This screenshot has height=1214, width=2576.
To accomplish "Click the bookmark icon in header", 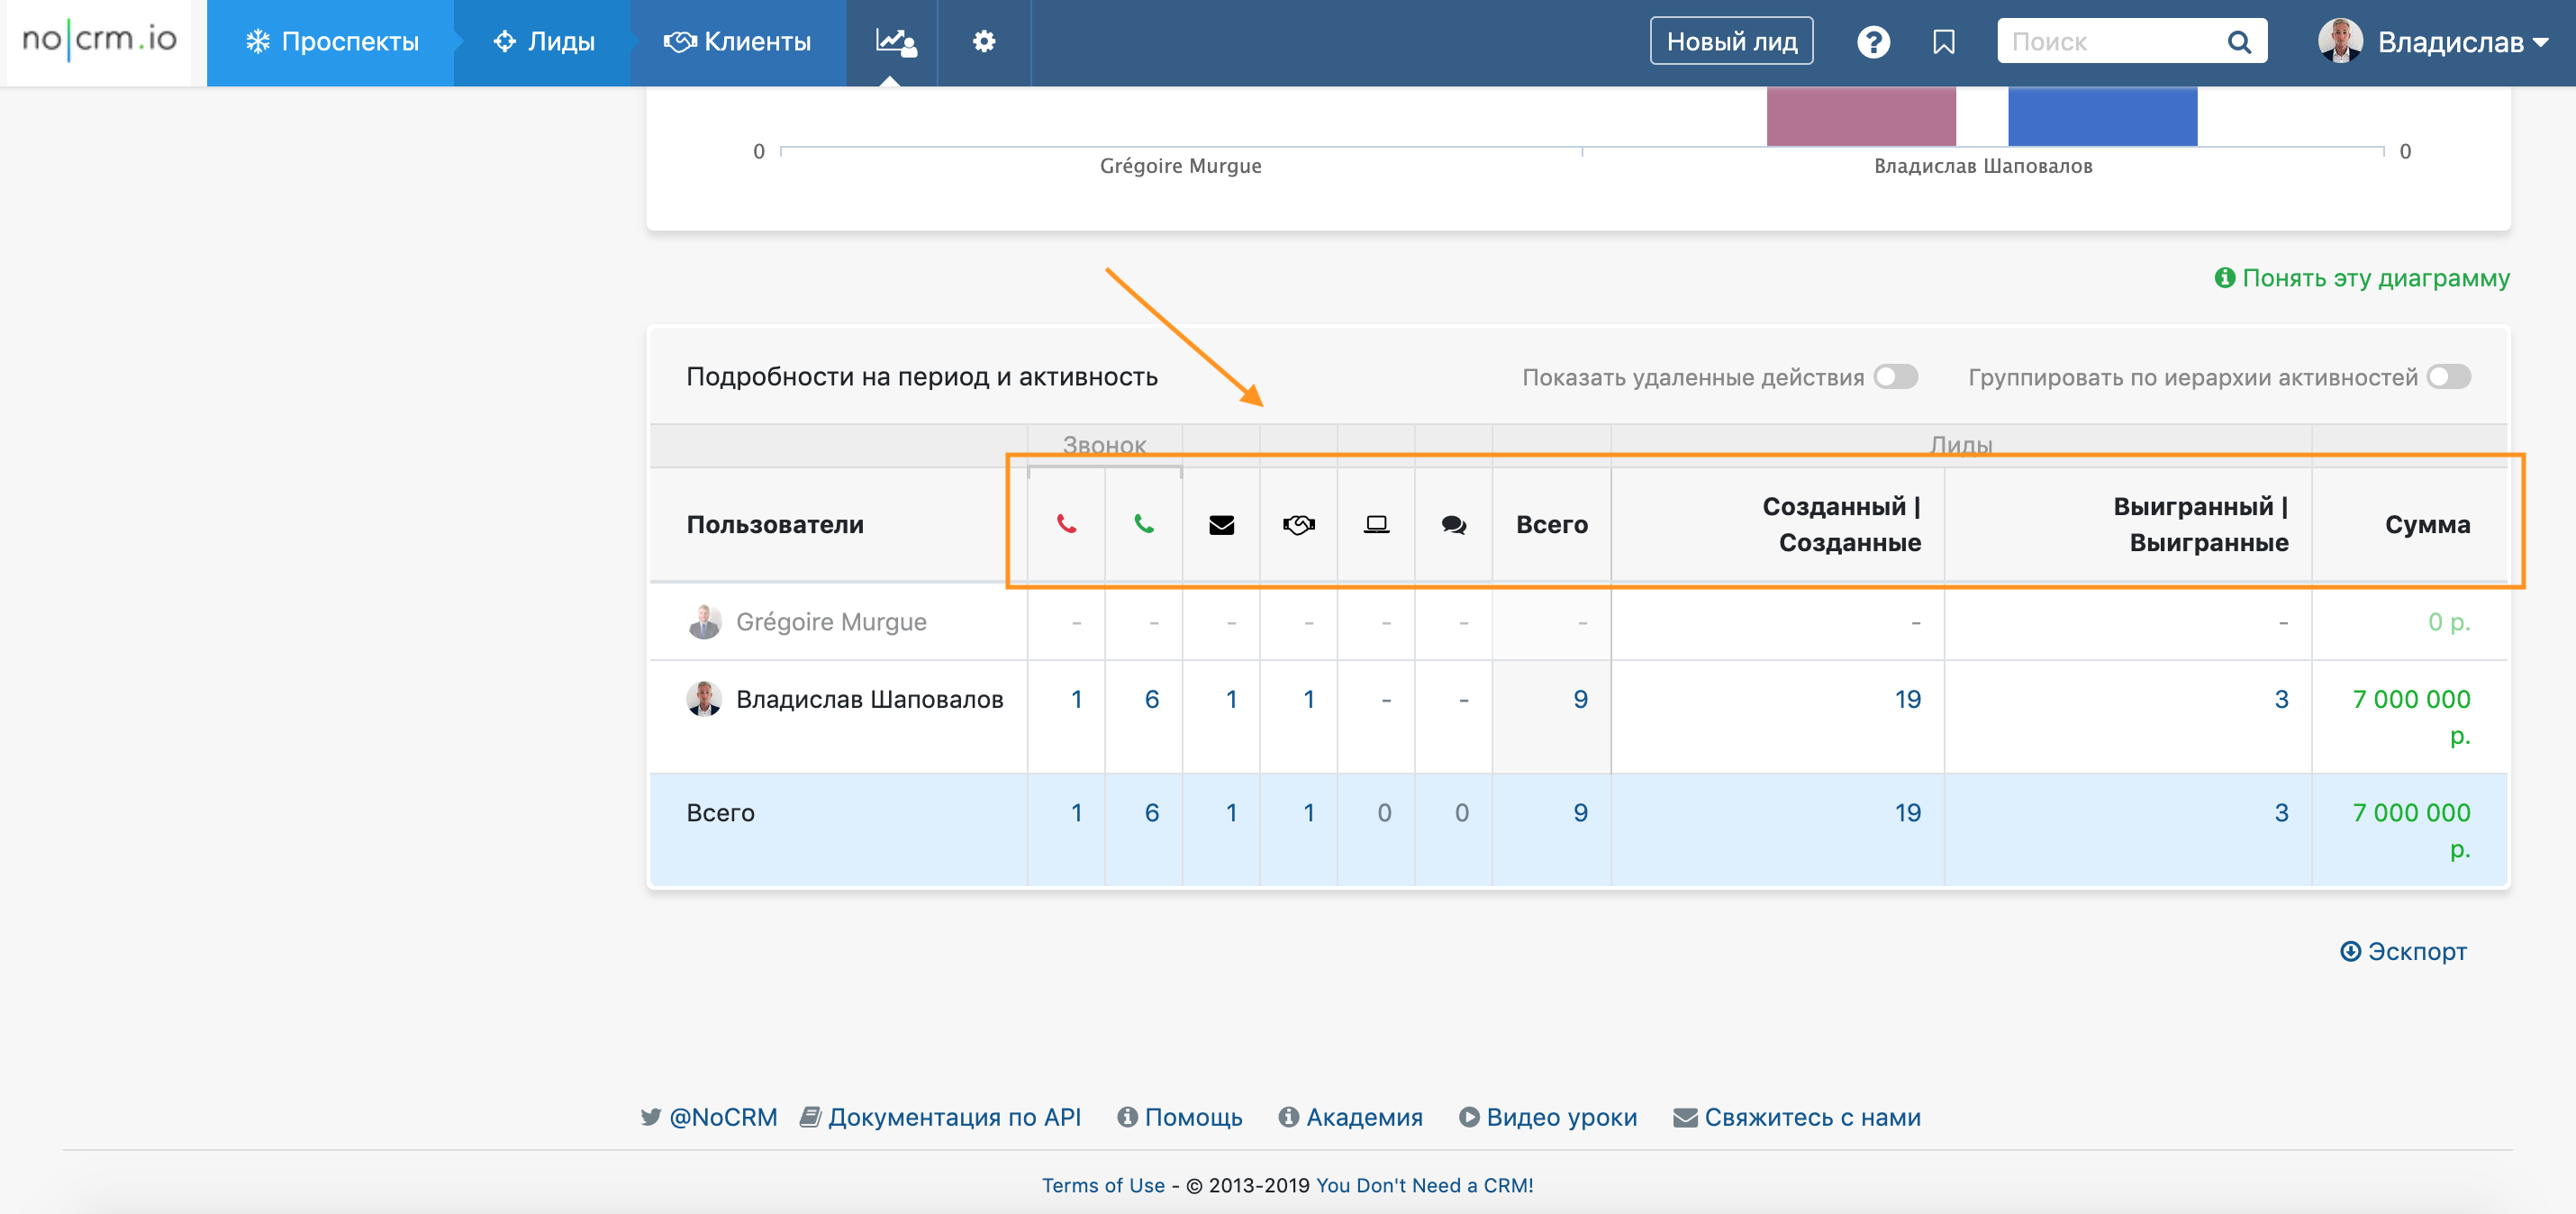I will tap(1943, 42).
